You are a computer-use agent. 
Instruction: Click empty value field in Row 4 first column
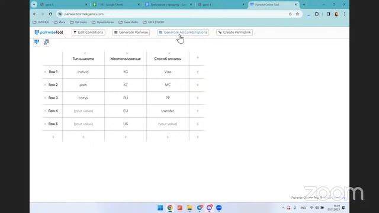(x=83, y=111)
